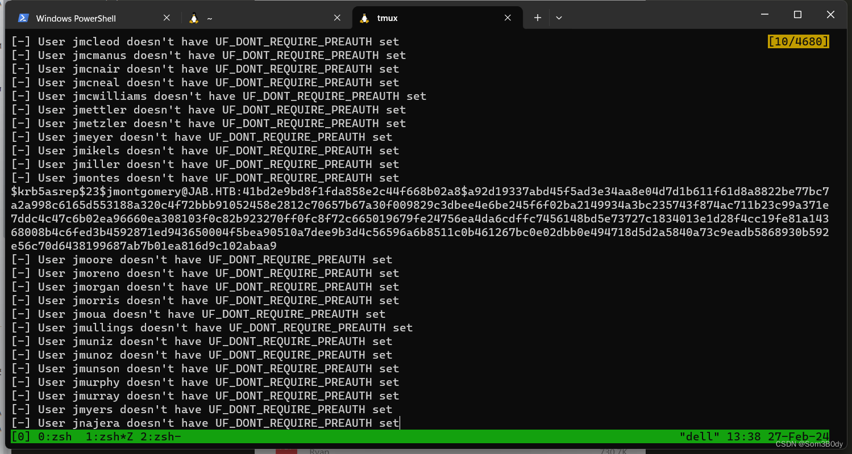Click the "dell" hostname in status bar

point(699,436)
